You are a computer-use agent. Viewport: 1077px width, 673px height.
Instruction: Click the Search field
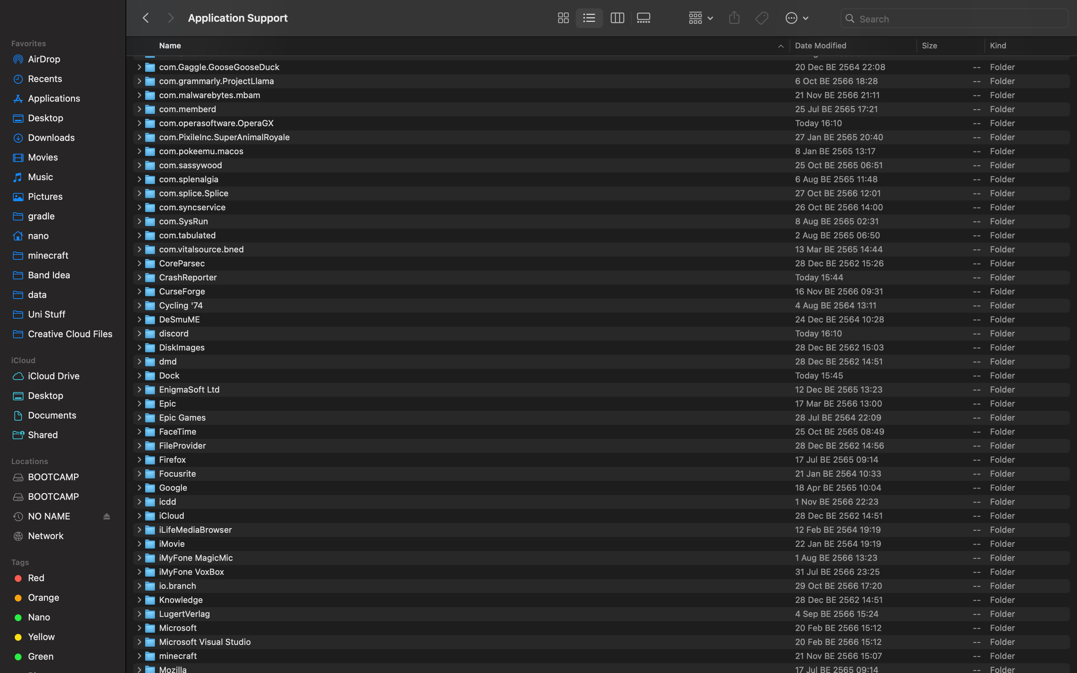pos(957,19)
